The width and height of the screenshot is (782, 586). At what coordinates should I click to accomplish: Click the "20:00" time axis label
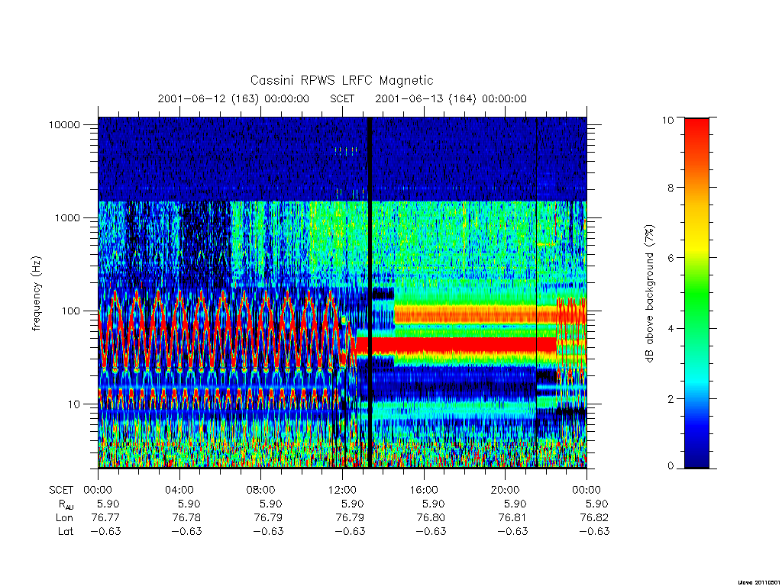tap(505, 490)
